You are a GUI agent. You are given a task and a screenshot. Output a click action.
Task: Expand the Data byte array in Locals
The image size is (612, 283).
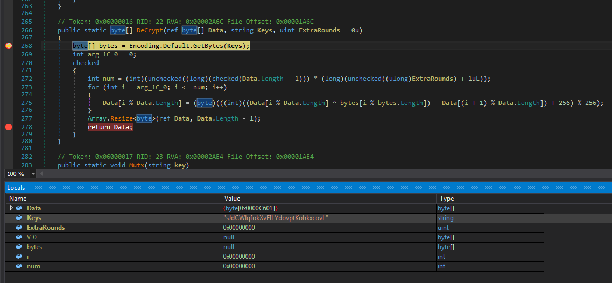(11, 208)
